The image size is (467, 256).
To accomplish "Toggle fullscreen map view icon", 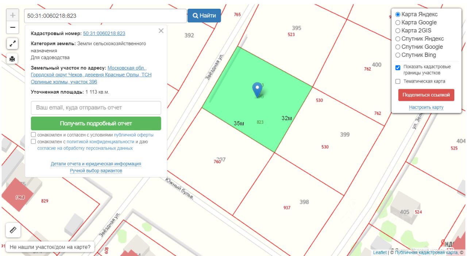I will (x=13, y=44).
